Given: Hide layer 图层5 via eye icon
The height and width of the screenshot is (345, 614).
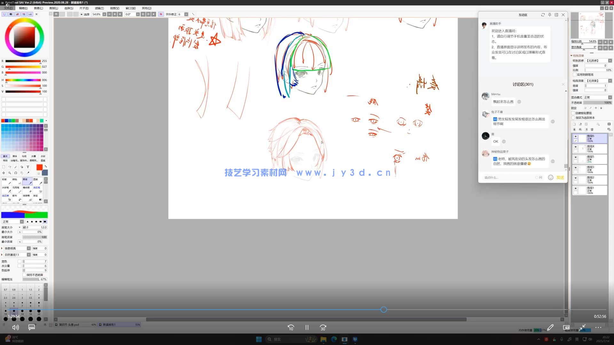Looking at the screenshot, I should pyautogui.click(x=575, y=157).
